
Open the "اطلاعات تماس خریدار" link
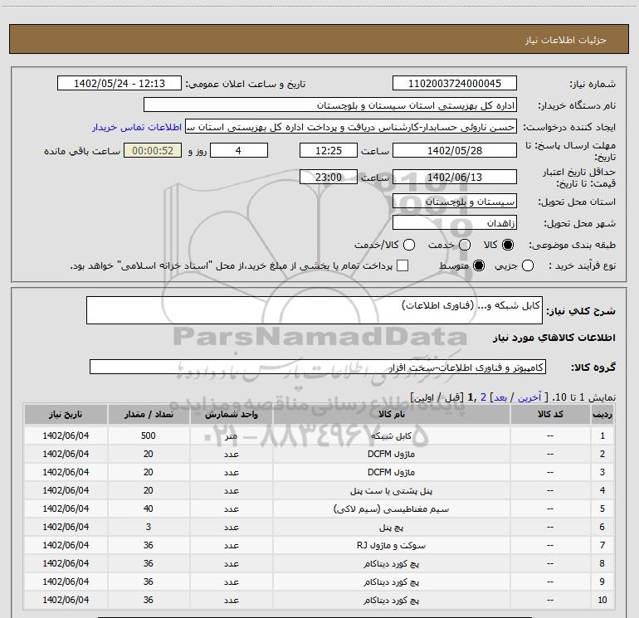coord(136,127)
